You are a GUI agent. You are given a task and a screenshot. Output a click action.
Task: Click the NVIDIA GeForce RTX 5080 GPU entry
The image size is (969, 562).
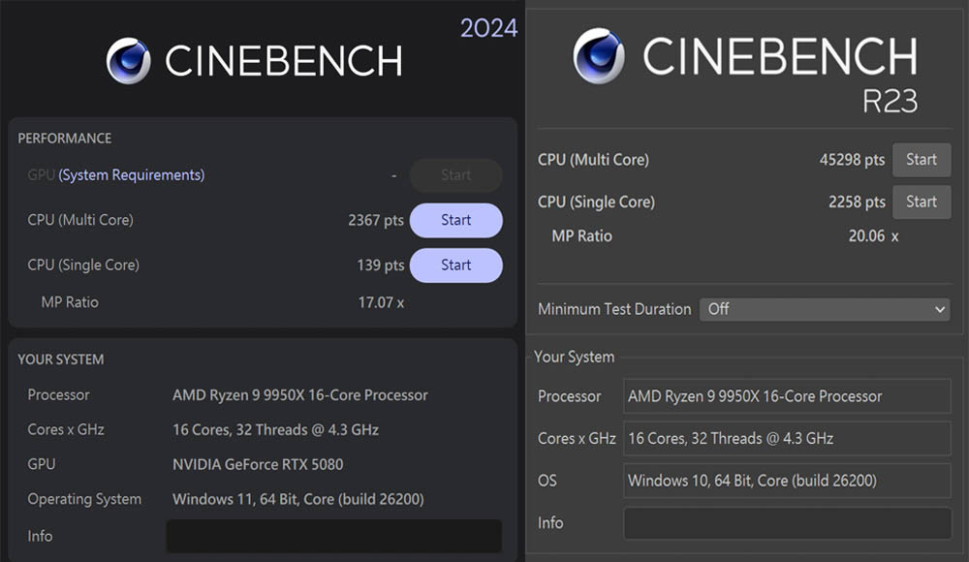(258, 464)
